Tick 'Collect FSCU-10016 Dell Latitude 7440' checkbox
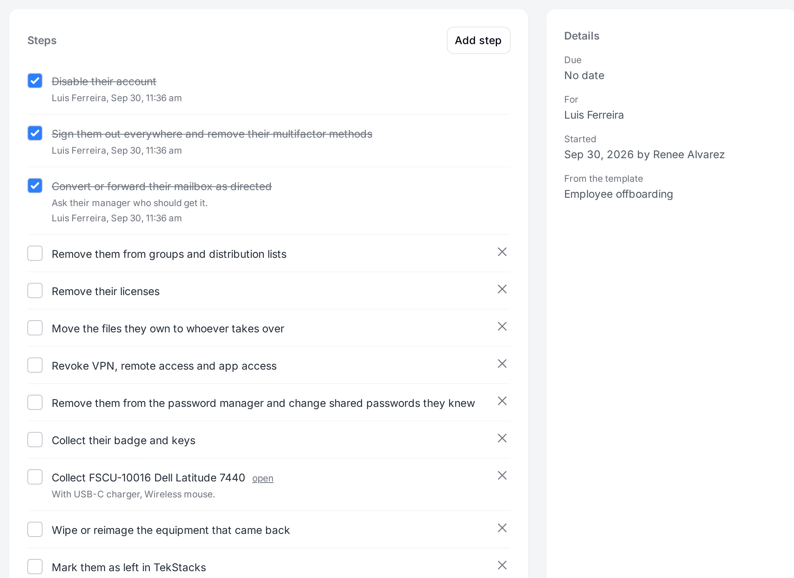This screenshot has height=578, width=794. click(35, 477)
